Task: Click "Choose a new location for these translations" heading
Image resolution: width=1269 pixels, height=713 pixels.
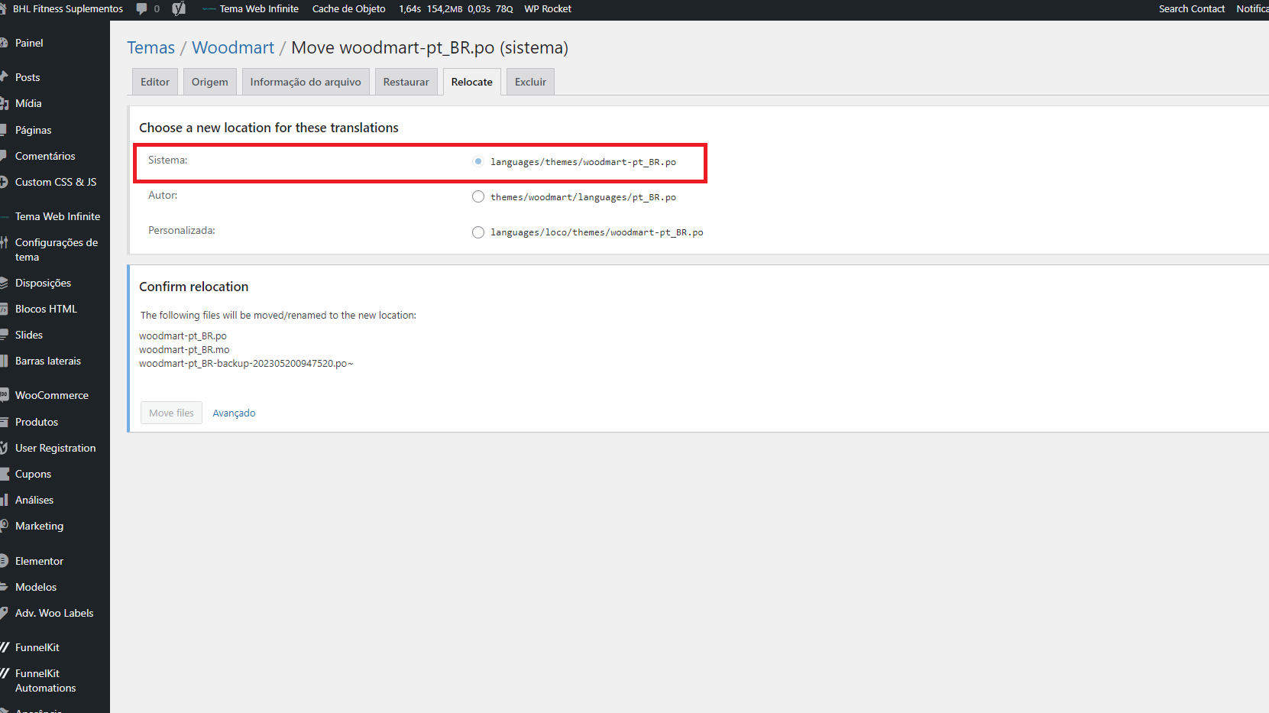Action: (x=269, y=128)
